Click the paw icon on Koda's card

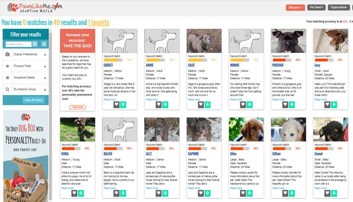point(81,192)
